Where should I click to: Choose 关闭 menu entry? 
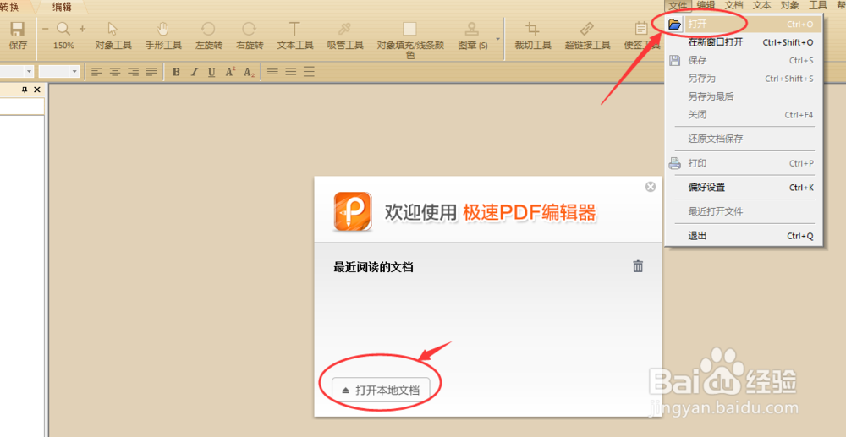point(744,115)
